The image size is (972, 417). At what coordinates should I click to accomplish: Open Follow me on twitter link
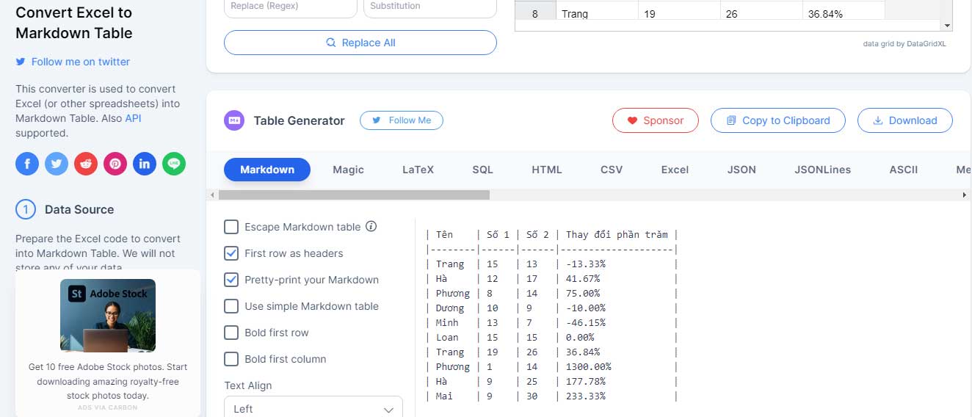point(73,62)
